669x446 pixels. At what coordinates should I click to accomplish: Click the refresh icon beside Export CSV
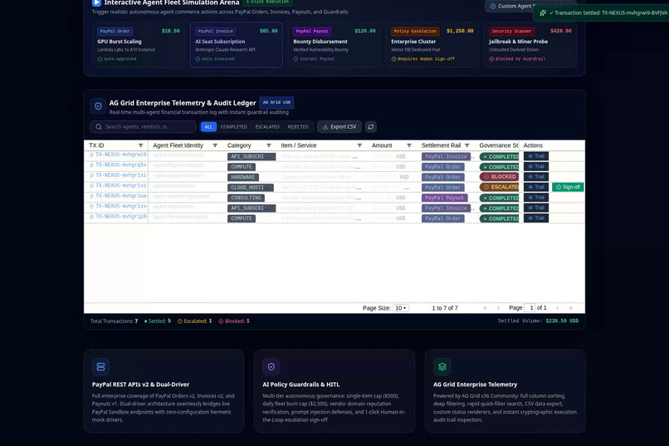point(371,127)
